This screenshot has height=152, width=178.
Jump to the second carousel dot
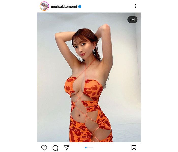coord(88,148)
